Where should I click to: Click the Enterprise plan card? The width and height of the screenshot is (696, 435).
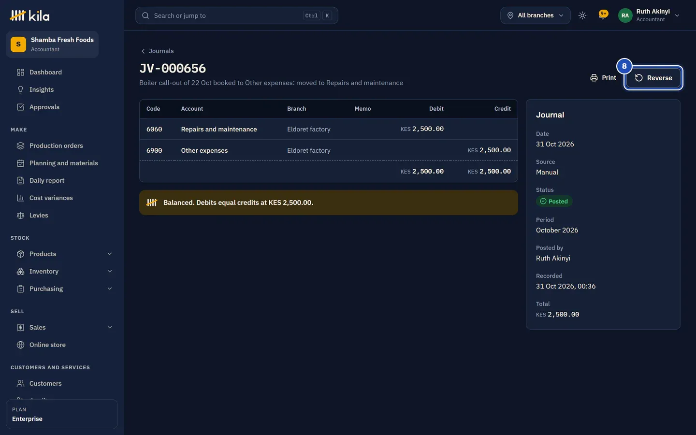[62, 414]
